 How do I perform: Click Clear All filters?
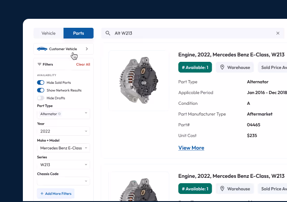tap(83, 64)
